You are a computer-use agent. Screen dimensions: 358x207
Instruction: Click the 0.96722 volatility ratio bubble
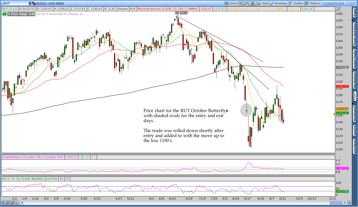(x=342, y=168)
